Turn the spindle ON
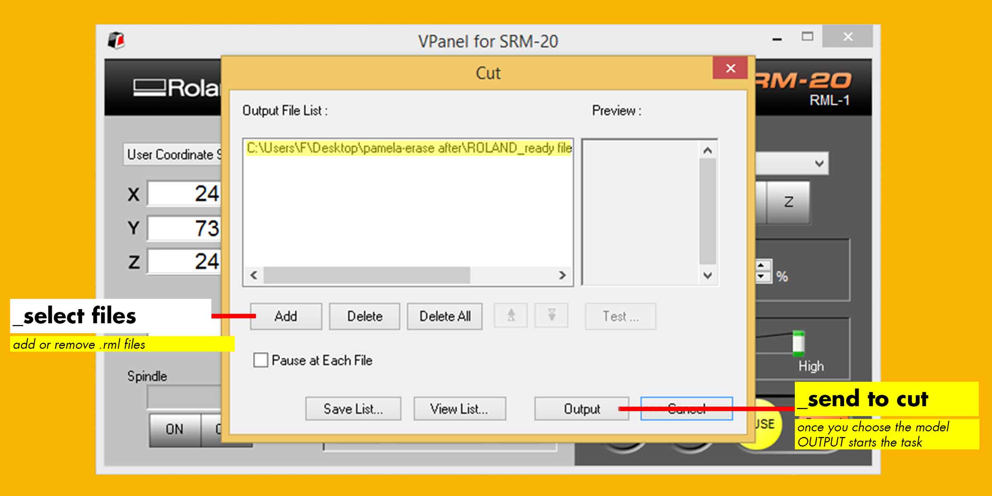The height and width of the screenshot is (496, 992). 174,429
